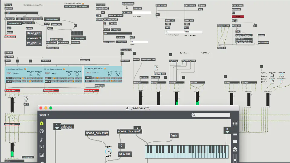Click the camera snapshot icon in right toolbar
The width and height of the screenshot is (290, 163).
pos(235,149)
